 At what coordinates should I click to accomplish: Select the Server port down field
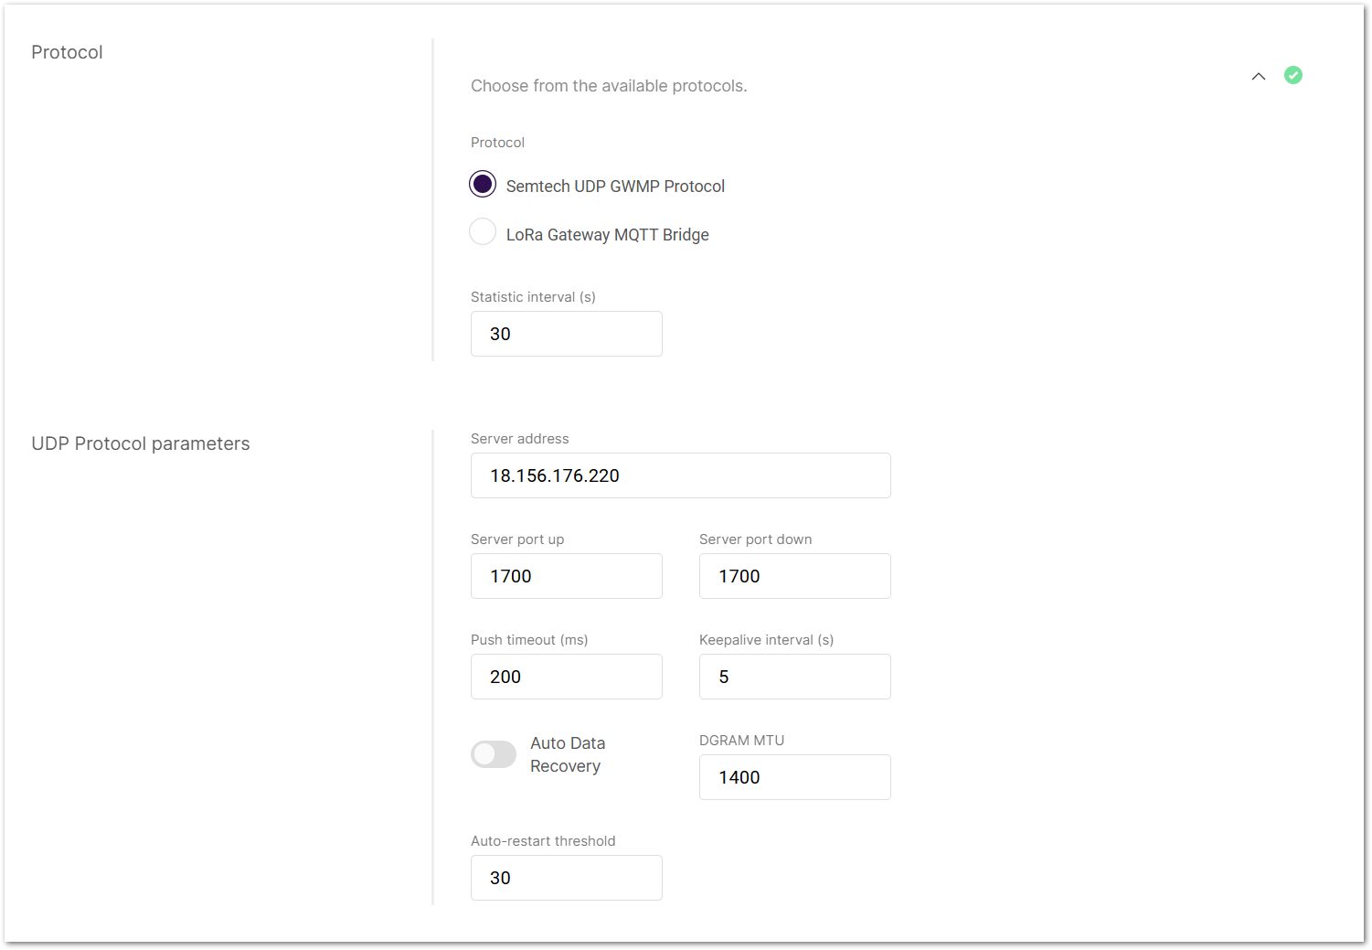point(794,576)
